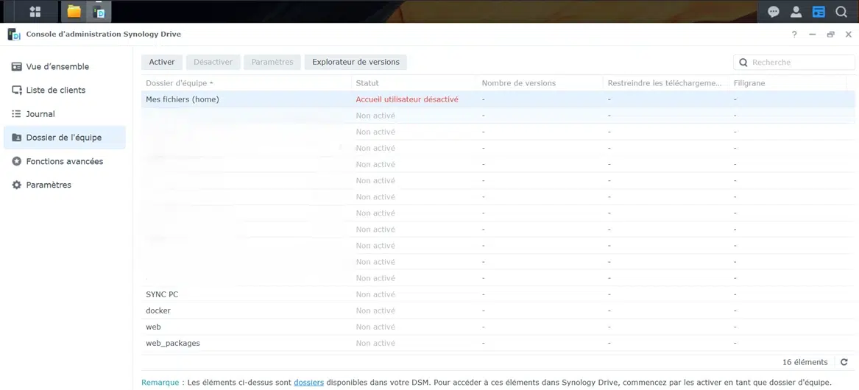
Task: Select the Mes fichiers (home) row
Action: (498, 99)
